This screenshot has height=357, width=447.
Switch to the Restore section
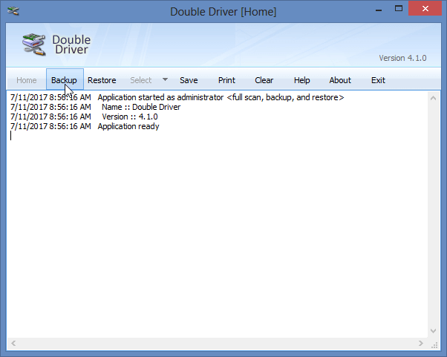[x=102, y=80]
